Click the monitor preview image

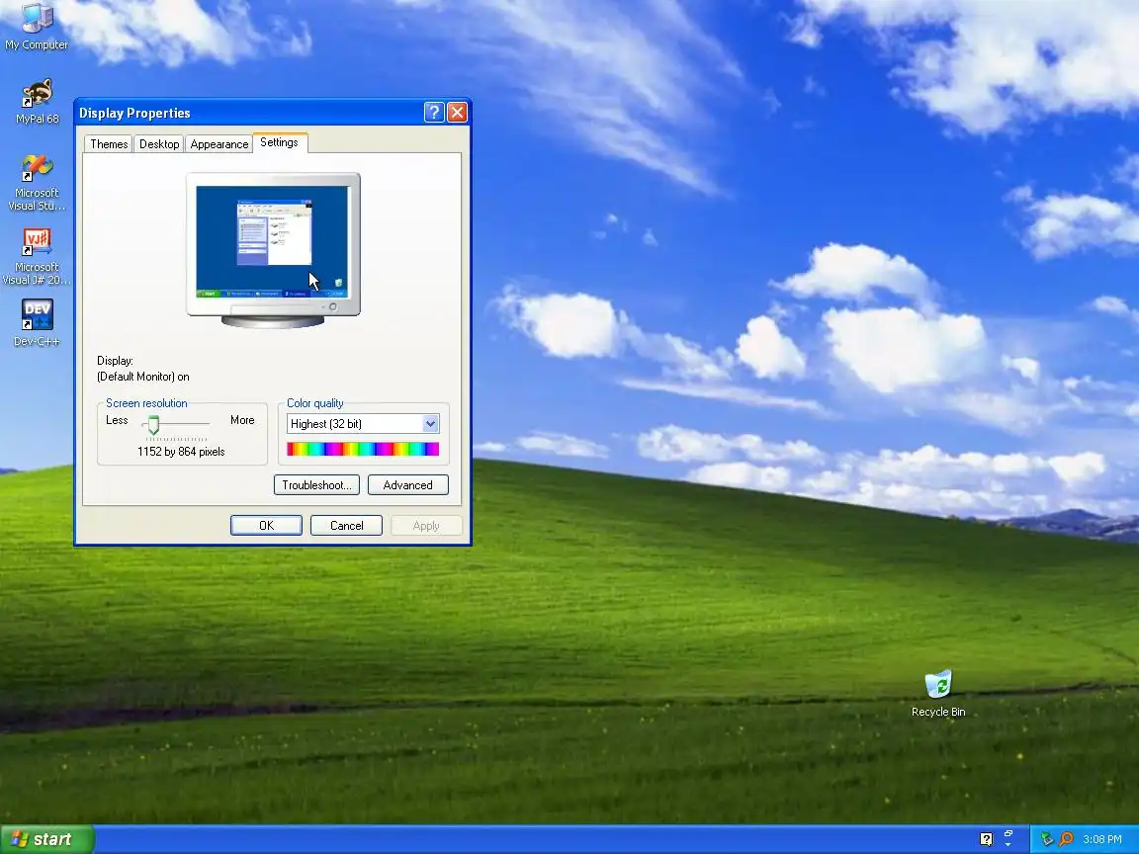coord(273,250)
